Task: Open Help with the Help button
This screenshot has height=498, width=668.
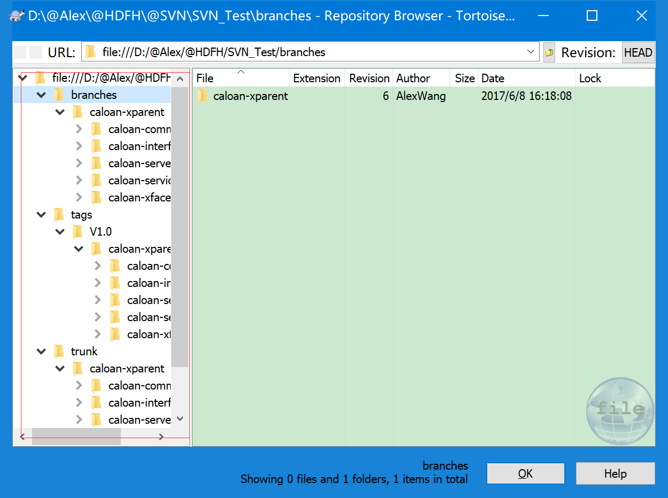Action: 615,473
